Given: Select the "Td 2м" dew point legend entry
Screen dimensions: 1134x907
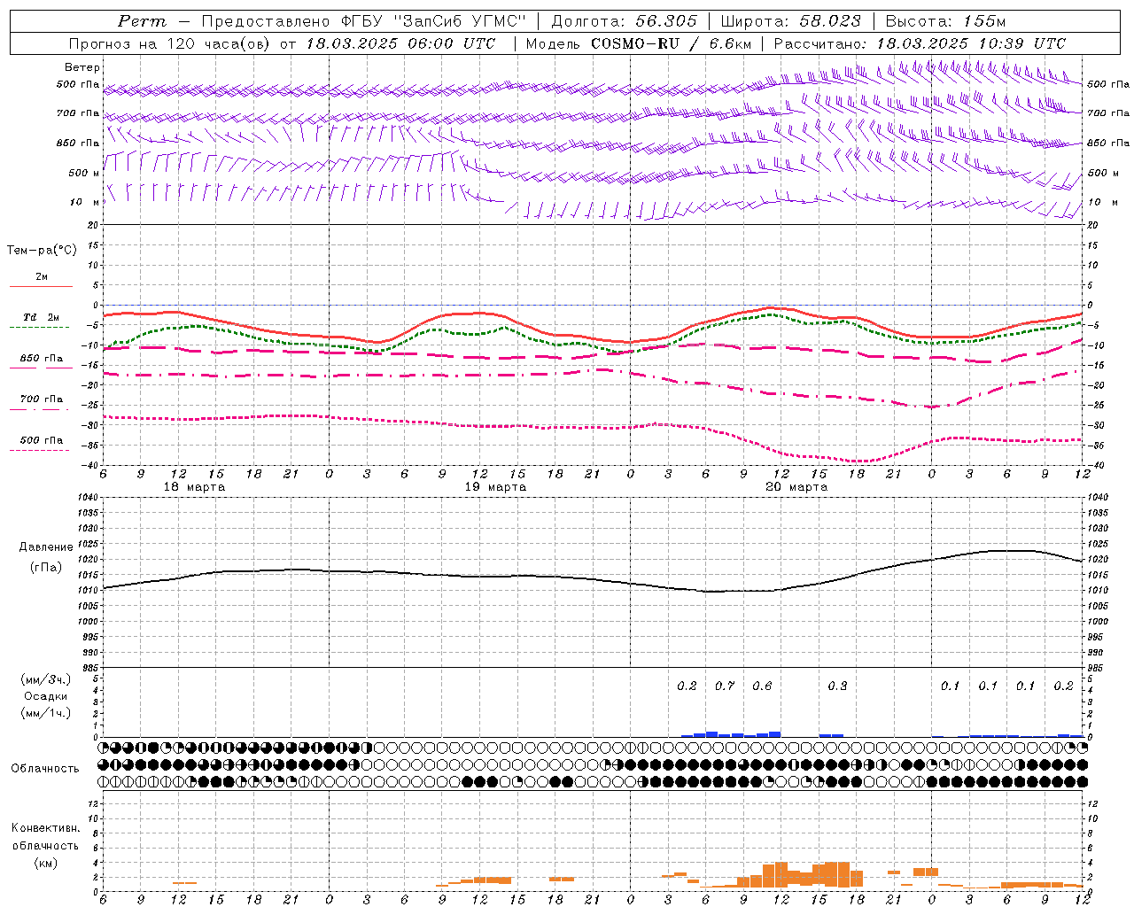Looking at the screenshot, I should (x=41, y=322).
